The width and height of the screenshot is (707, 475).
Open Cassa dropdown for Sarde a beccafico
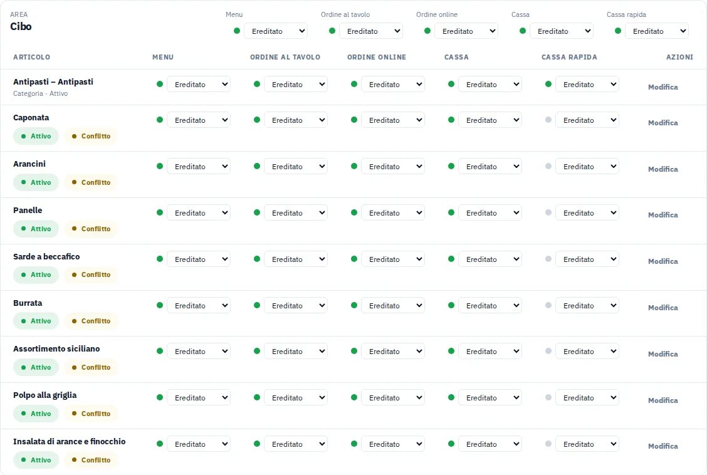pos(490,259)
